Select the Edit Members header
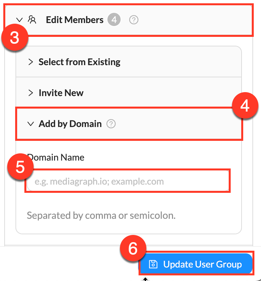 point(74,19)
